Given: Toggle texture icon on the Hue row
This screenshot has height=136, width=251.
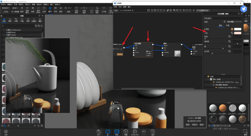Looking at the screenshot, I should [x=229, y=36].
